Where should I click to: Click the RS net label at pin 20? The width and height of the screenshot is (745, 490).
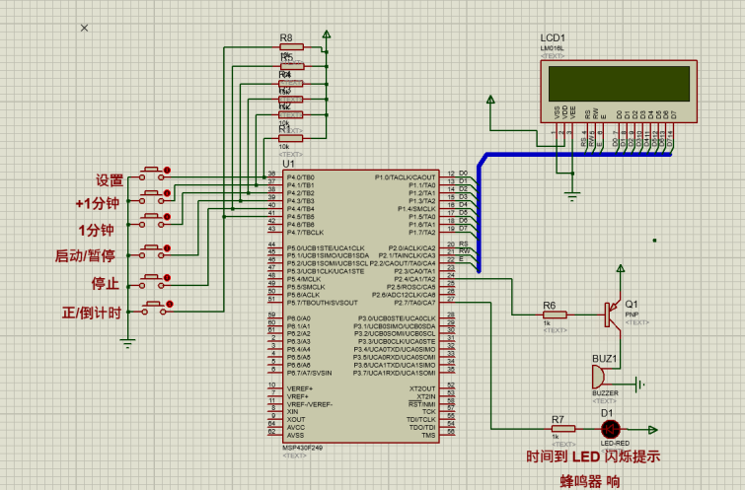[x=463, y=244]
